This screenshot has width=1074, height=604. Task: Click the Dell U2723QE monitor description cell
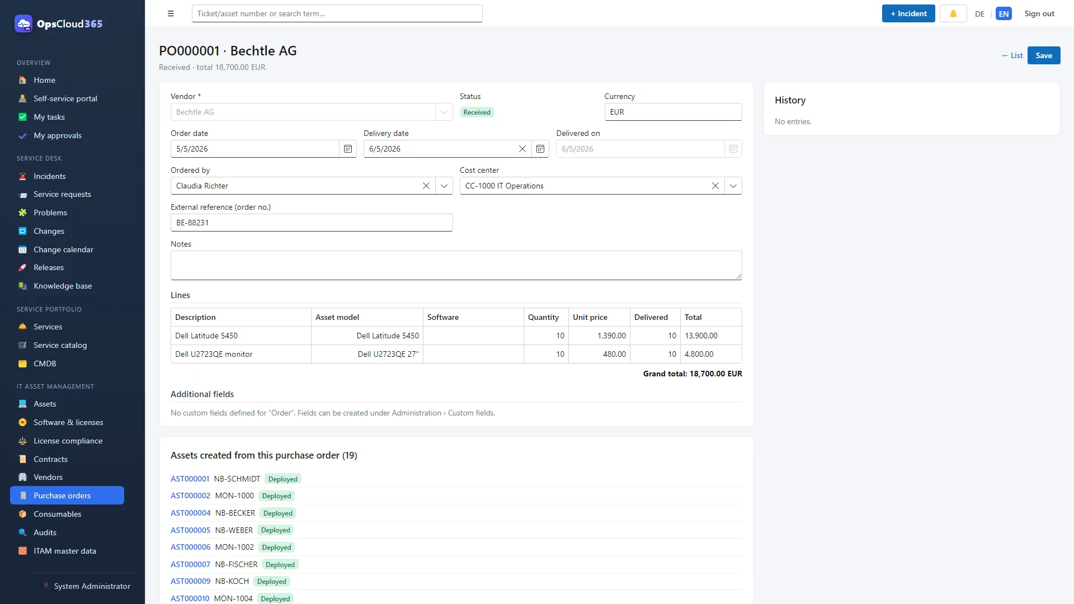241,354
